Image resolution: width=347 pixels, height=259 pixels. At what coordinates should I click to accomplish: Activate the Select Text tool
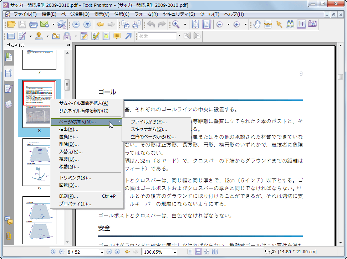(301, 24)
